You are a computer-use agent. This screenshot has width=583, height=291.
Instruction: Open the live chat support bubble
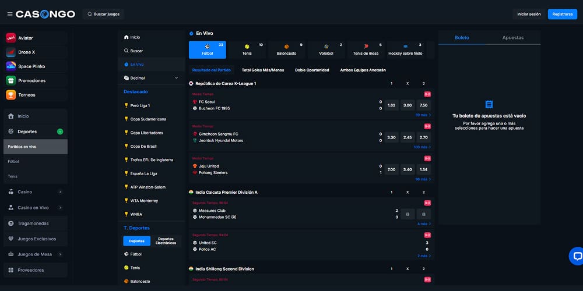click(x=577, y=256)
